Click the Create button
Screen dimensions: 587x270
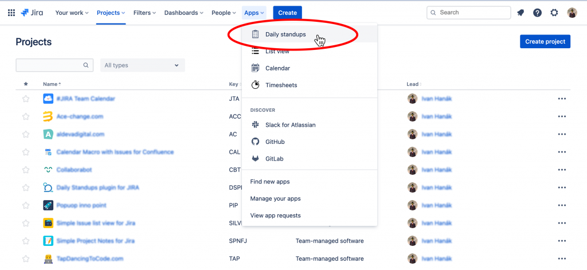[x=288, y=13]
